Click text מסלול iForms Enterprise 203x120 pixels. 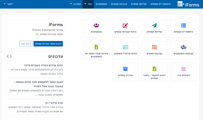tap(47, 30)
